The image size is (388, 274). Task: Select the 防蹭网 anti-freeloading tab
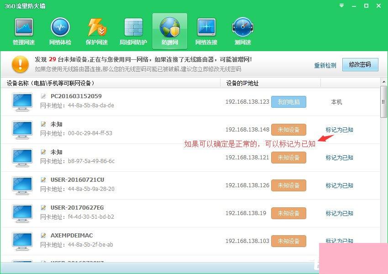pyautogui.click(x=170, y=31)
